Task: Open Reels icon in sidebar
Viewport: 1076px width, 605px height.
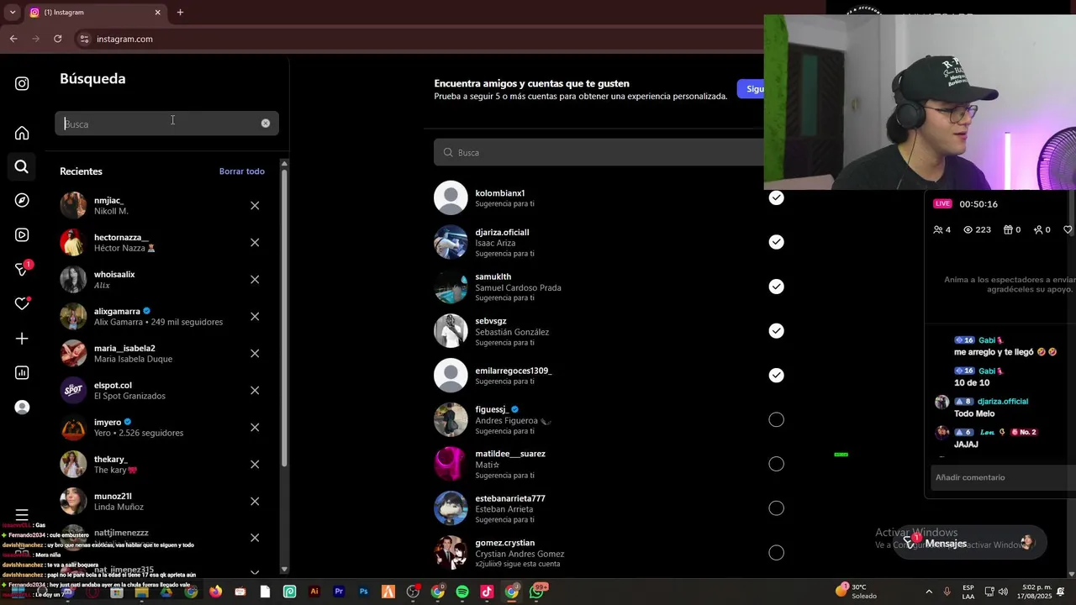Action: [x=22, y=235]
